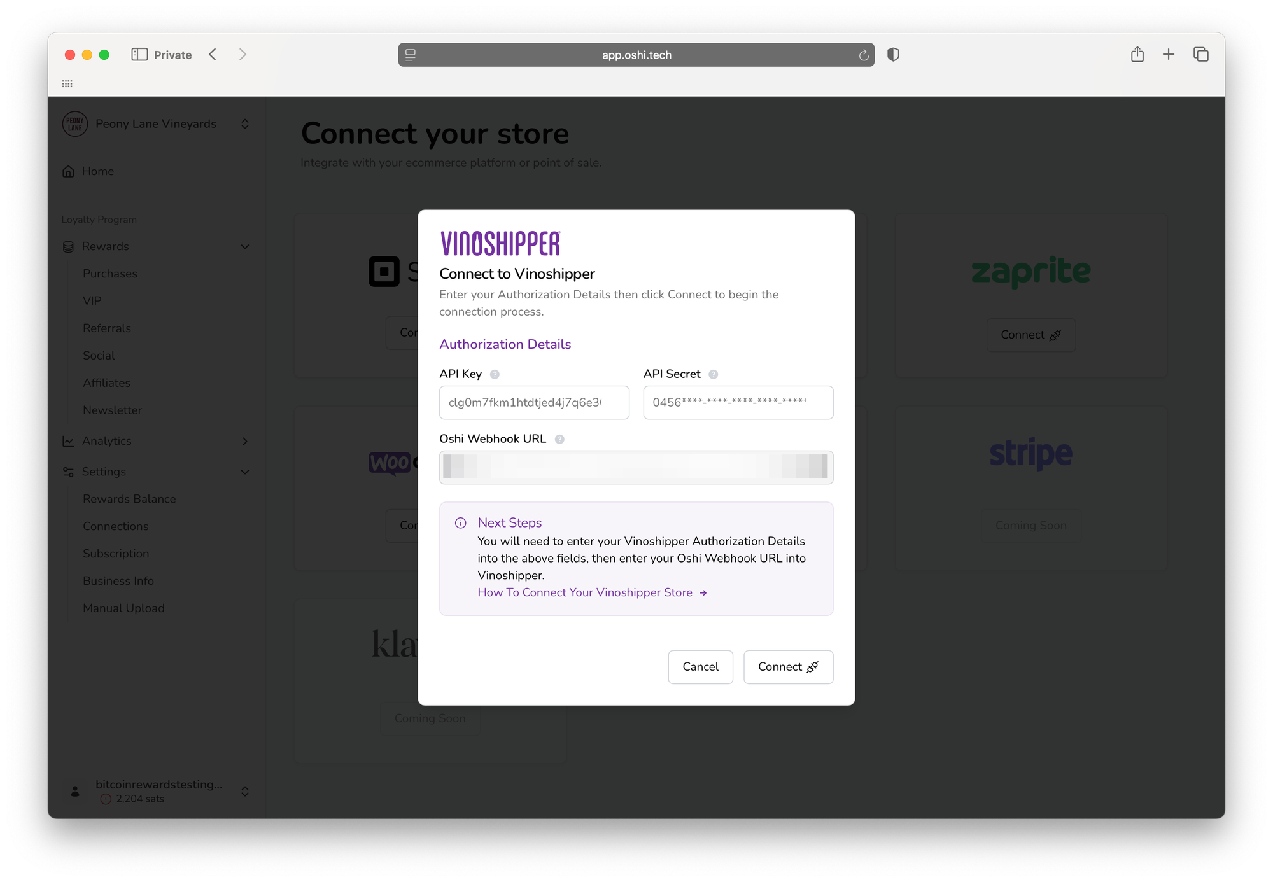Expand the Analytics section chevron
Image resolution: width=1273 pixels, height=882 pixels.
coord(245,442)
